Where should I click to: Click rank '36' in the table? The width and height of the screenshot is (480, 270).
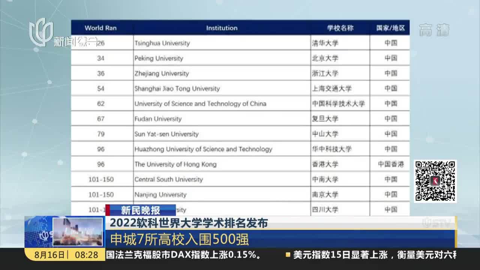(101, 73)
